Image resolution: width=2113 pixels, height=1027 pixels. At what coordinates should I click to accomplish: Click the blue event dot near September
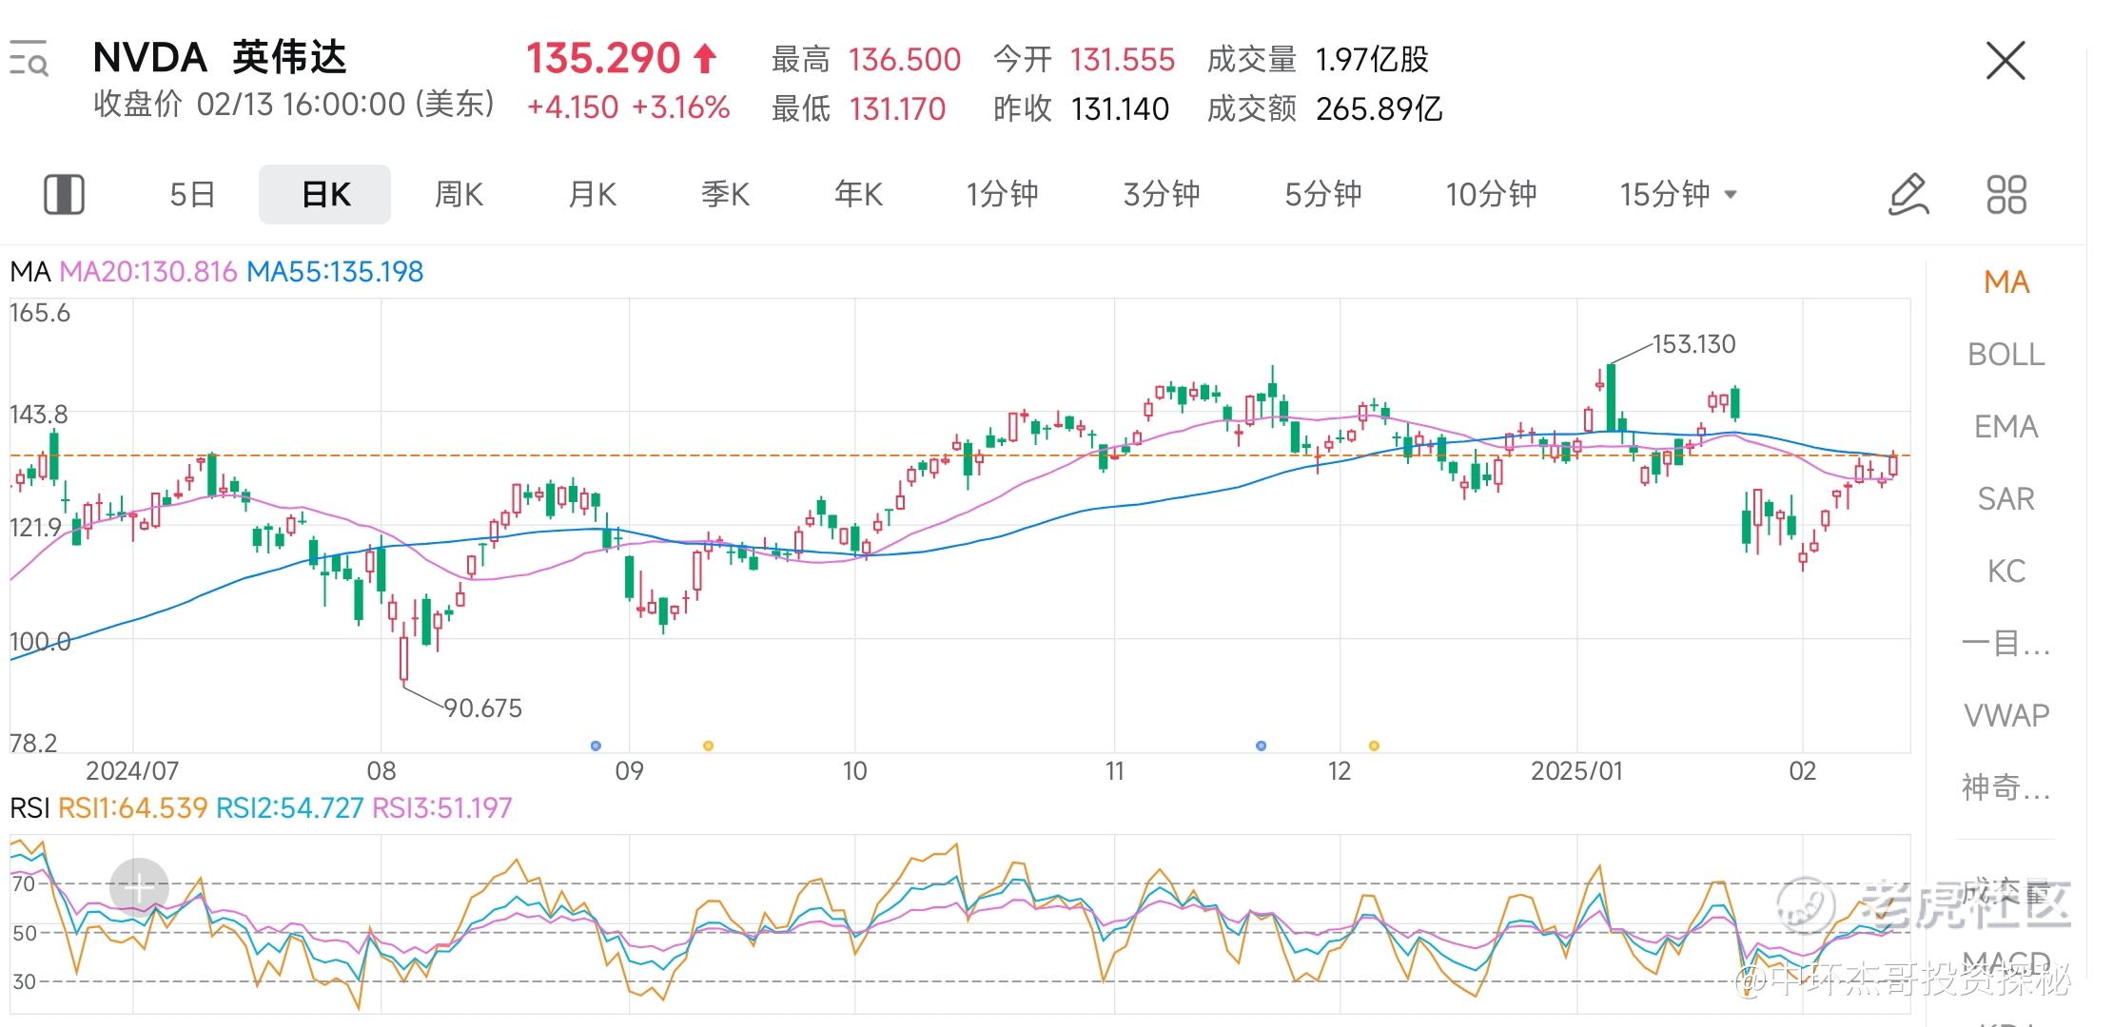(x=596, y=746)
